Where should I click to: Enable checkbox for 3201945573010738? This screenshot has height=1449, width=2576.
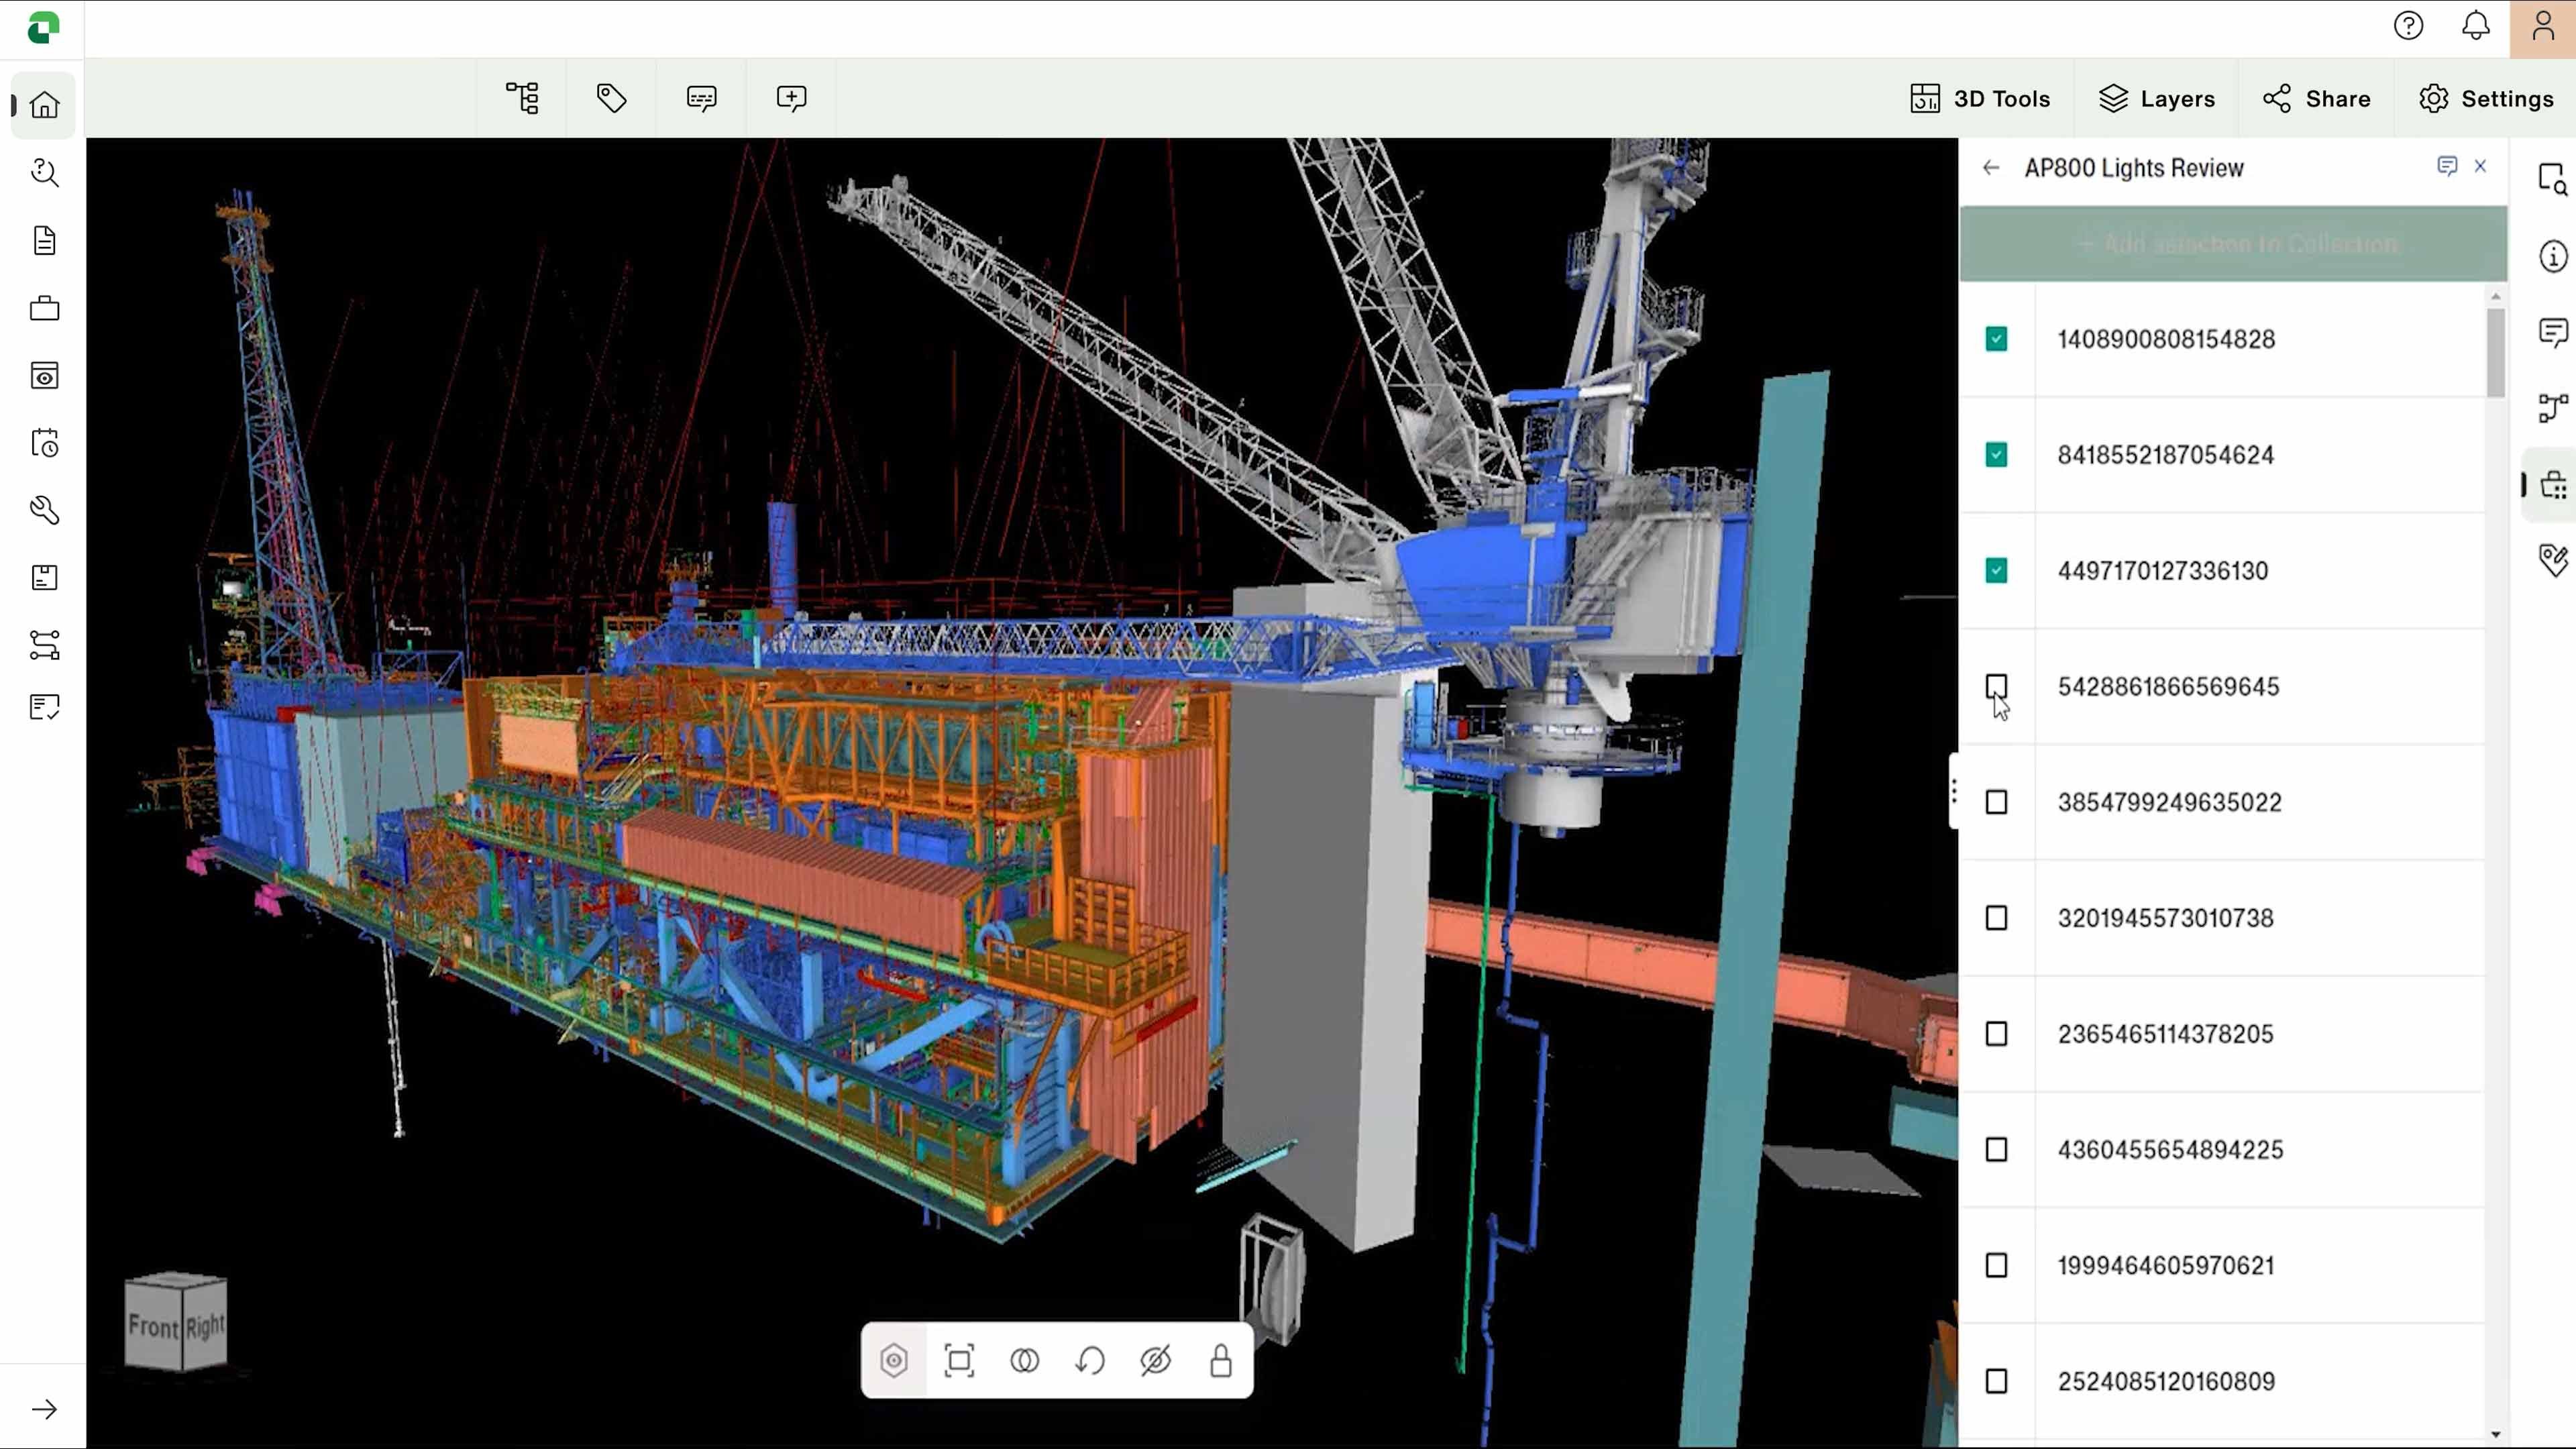tap(1996, 918)
